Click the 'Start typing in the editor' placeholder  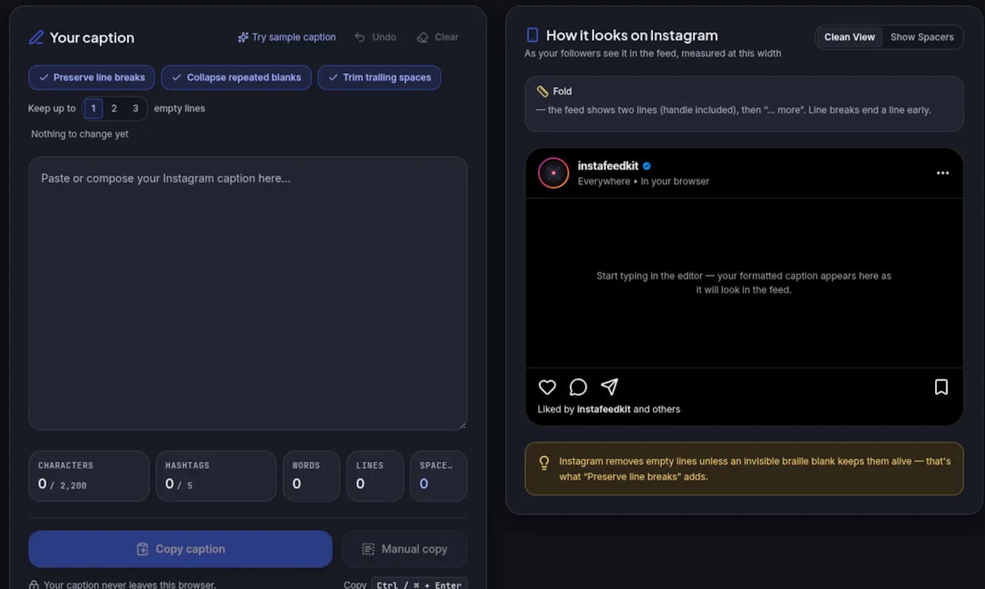[x=744, y=282]
